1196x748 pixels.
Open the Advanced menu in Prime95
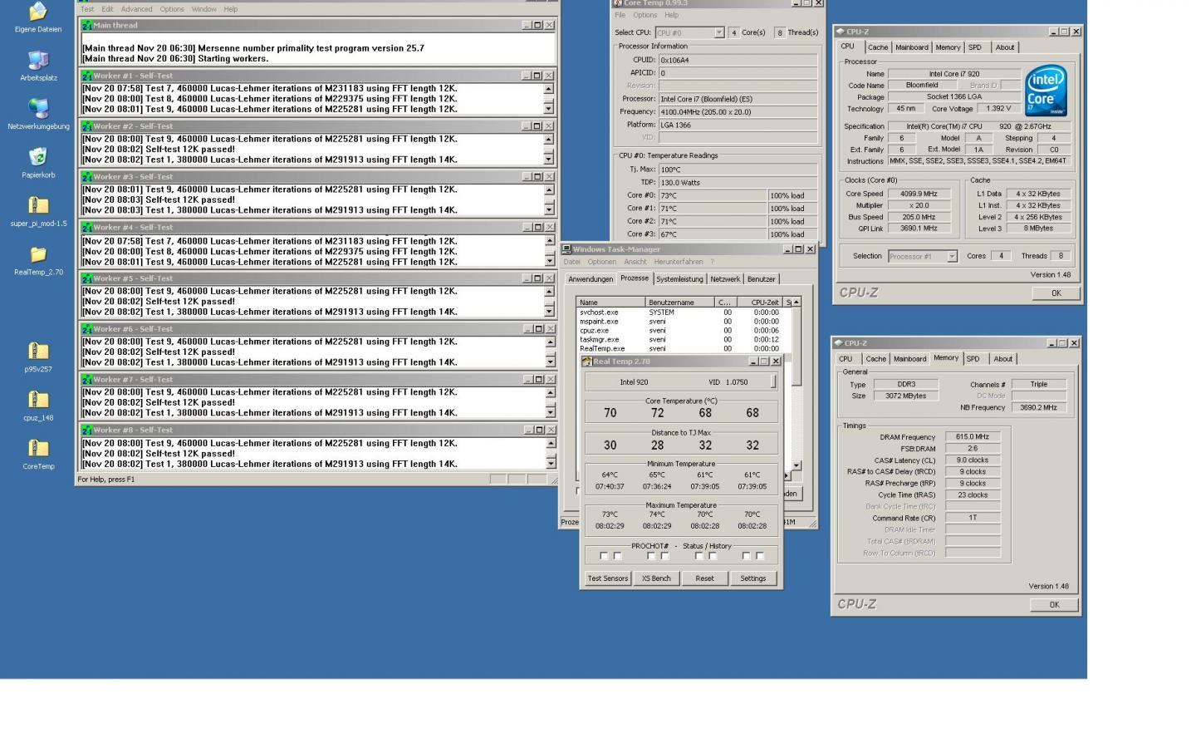pyautogui.click(x=136, y=9)
